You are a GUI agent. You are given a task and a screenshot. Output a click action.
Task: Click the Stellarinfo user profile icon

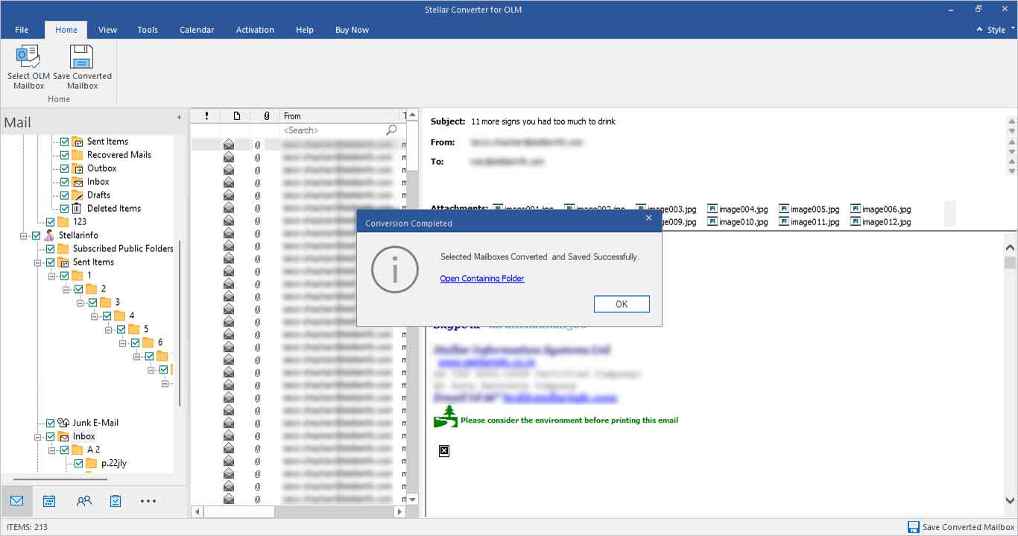49,235
